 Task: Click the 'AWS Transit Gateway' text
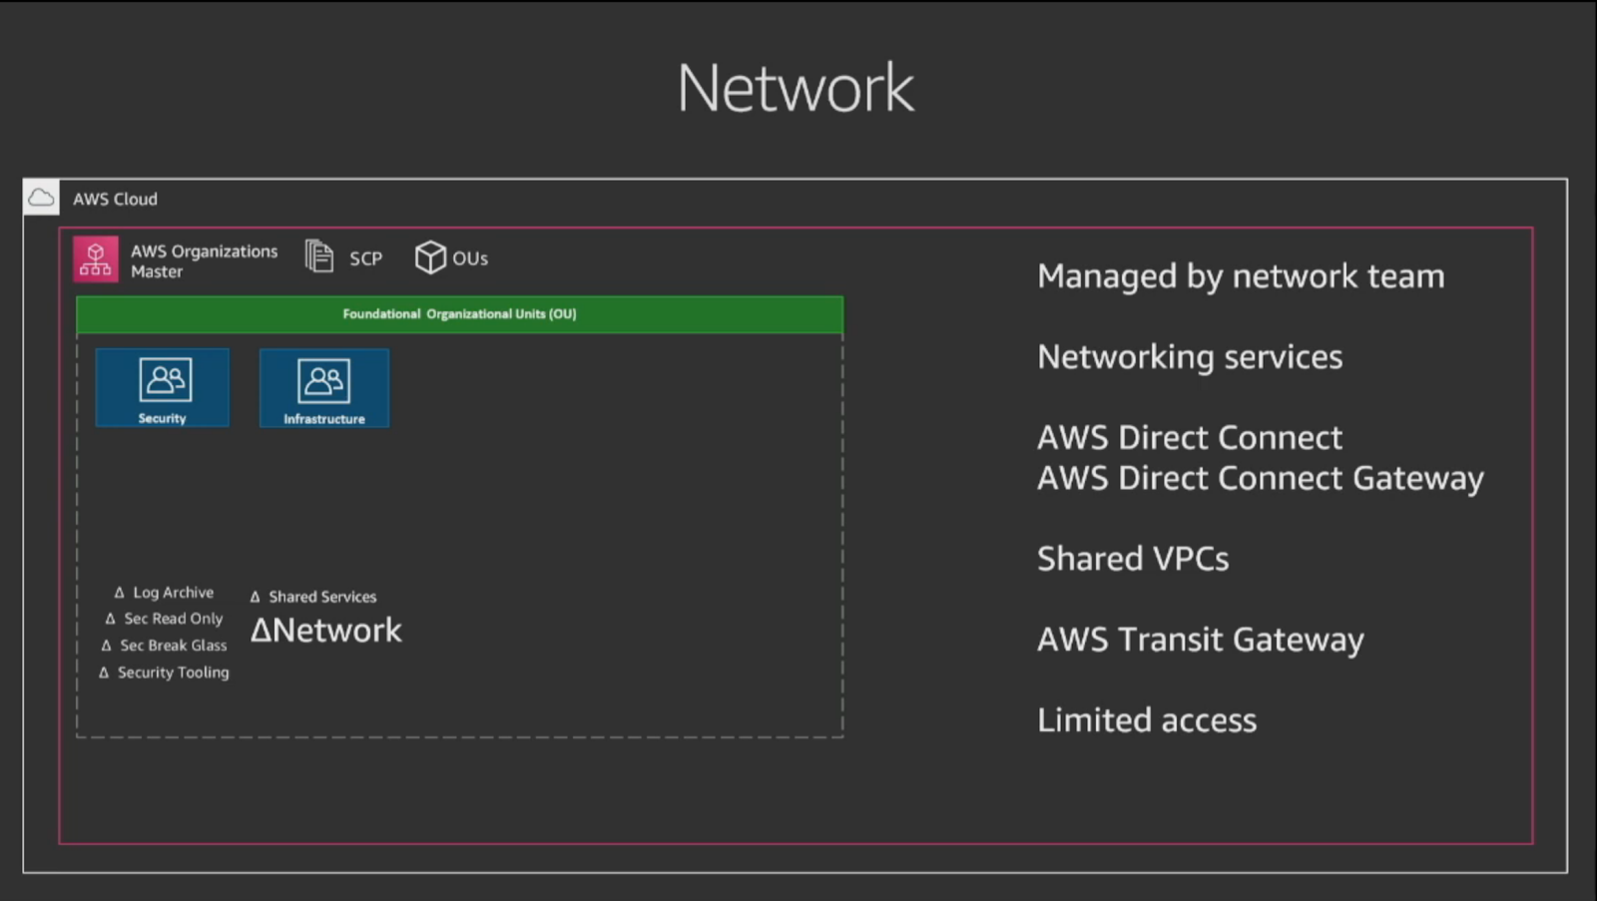(1201, 640)
